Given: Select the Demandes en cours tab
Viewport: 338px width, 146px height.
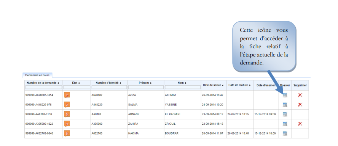Looking at the screenshot, I should pos(37,75).
